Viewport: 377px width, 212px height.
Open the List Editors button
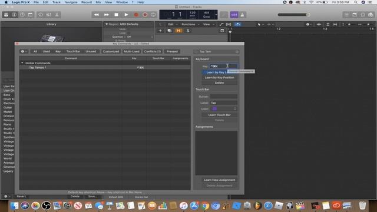pyautogui.click(x=346, y=15)
